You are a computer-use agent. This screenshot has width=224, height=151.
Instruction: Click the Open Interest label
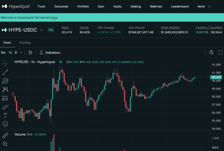pos(170,28)
